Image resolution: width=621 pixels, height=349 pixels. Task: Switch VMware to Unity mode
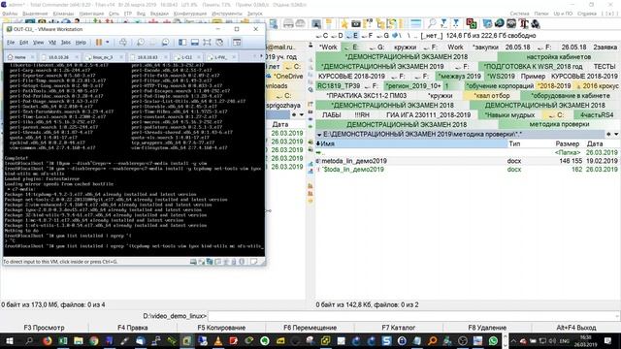click(219, 42)
